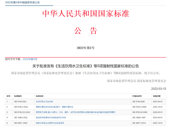Open the 2022年第3号 attachment download link
Image resolution: width=171 pixels, height=127 pixels.
click(30, 59)
